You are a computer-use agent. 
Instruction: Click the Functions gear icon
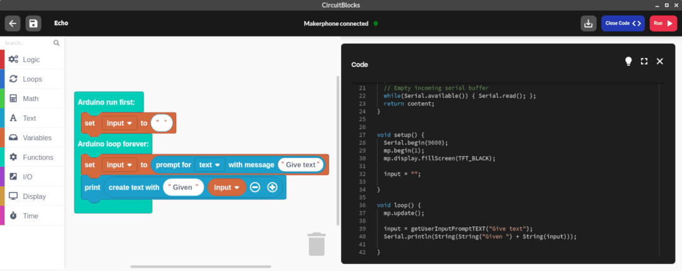coord(13,157)
